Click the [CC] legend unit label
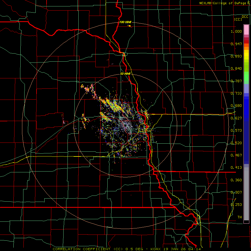The image size is (251, 251). point(238,19)
